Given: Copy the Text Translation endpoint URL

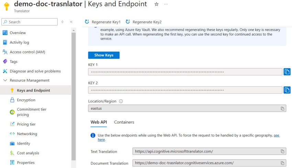Looking at the screenshot, I should tap(282, 152).
